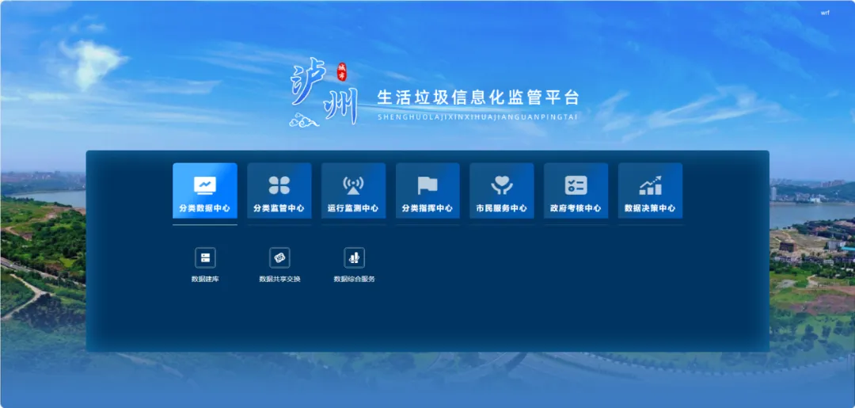Screen dimensions: 855x408
Task: Click the heart-in-hands icon for 市民服务中心
Action: pos(502,185)
